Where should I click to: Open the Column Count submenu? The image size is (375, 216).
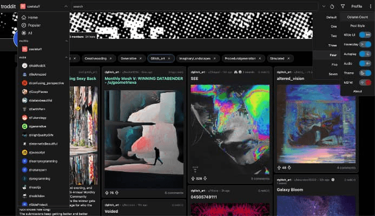click(357, 17)
